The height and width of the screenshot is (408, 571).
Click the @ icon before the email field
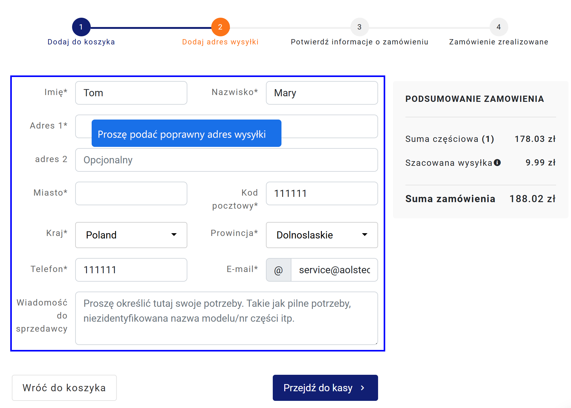tap(279, 270)
